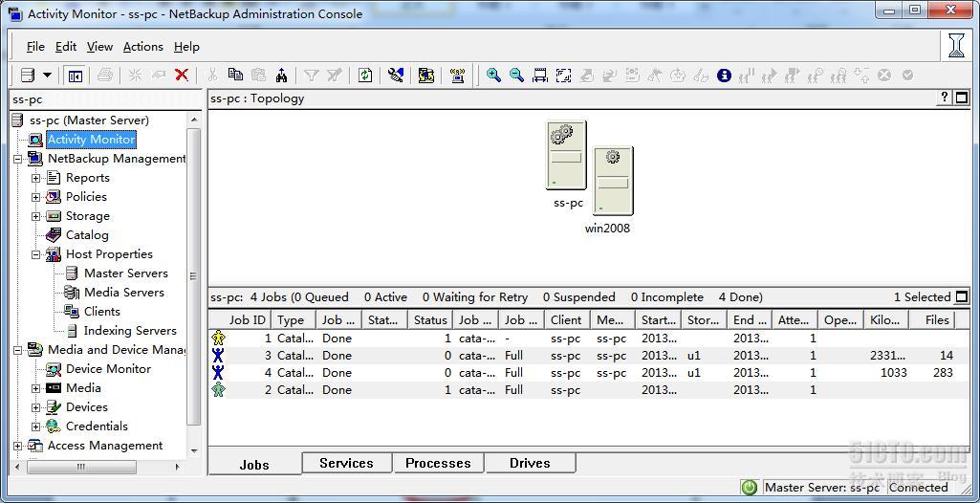Open Media Servers under Host Properties
Viewport: 980px width, 503px height.
[123, 293]
